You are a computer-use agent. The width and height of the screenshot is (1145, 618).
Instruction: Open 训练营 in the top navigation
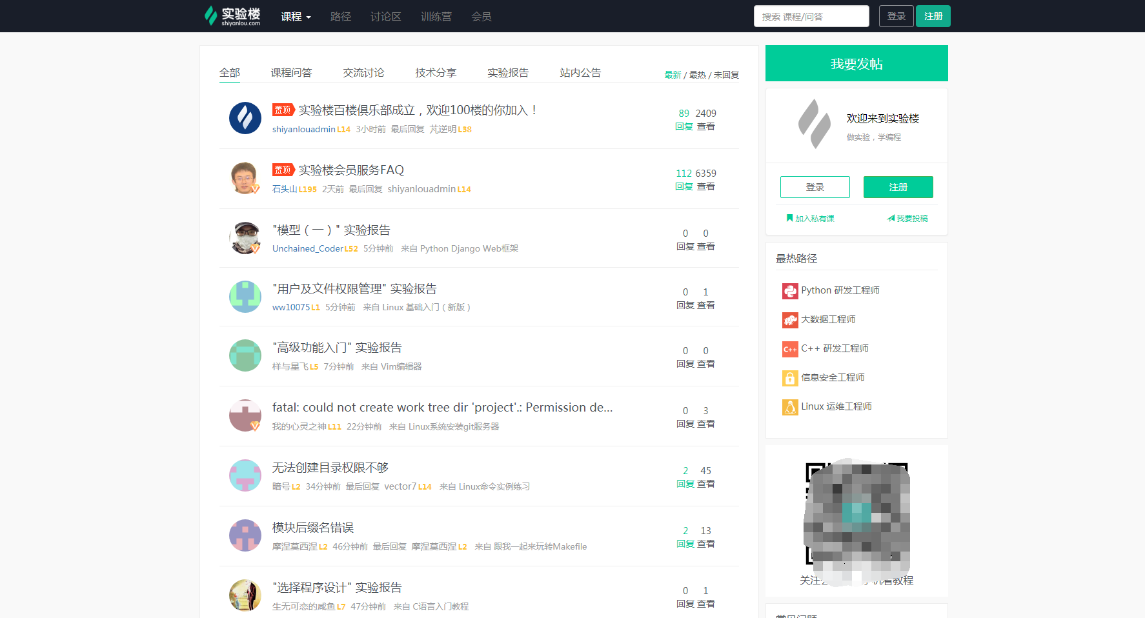click(436, 17)
